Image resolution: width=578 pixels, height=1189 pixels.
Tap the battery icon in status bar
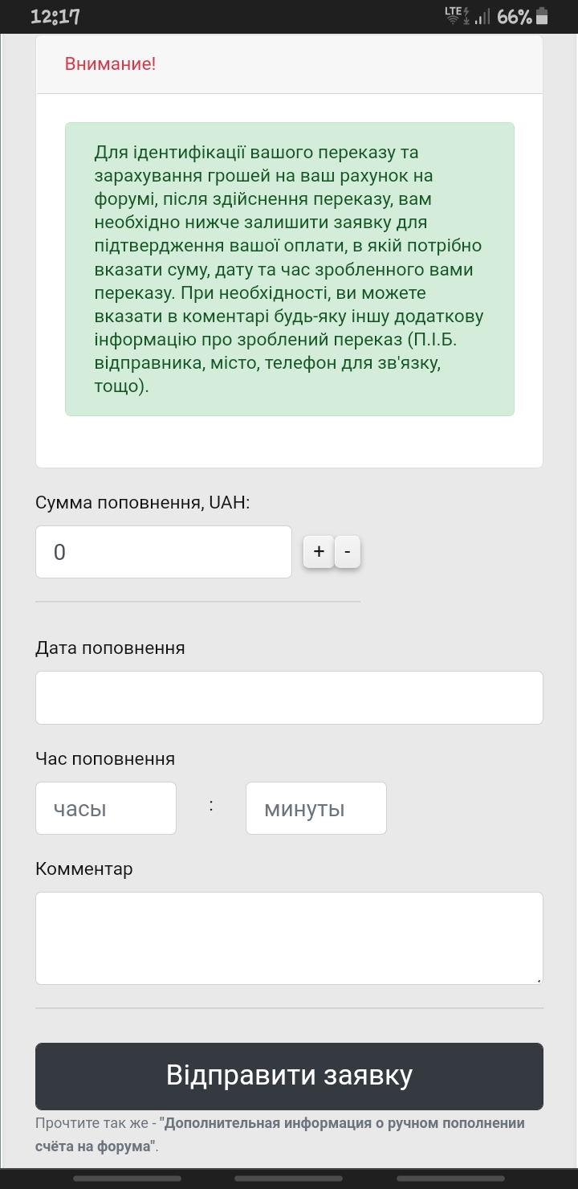tap(543, 16)
